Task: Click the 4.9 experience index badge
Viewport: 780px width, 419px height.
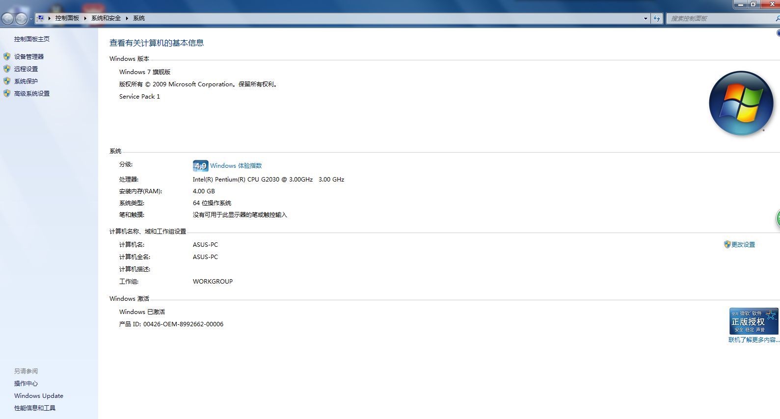Action: (x=200, y=166)
